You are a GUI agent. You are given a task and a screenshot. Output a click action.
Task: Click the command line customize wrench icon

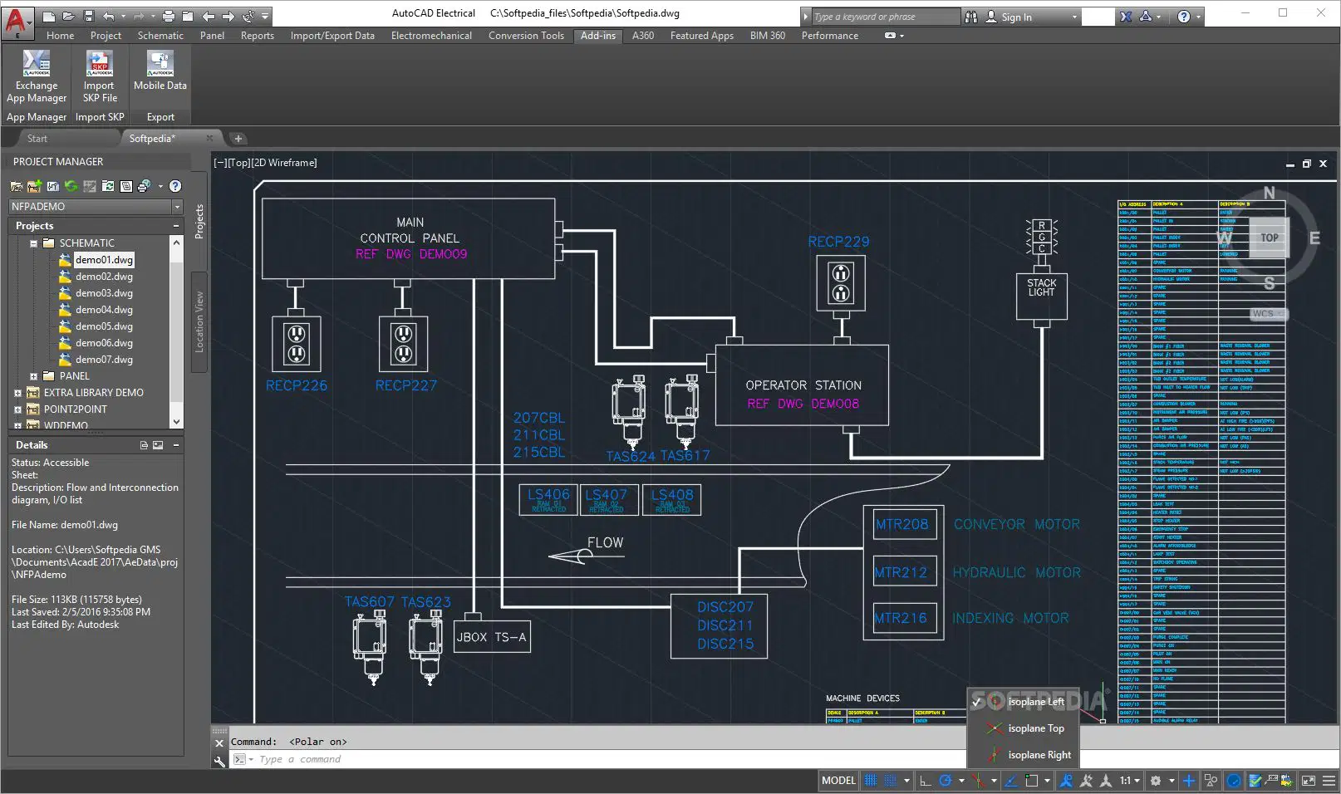[x=219, y=760]
